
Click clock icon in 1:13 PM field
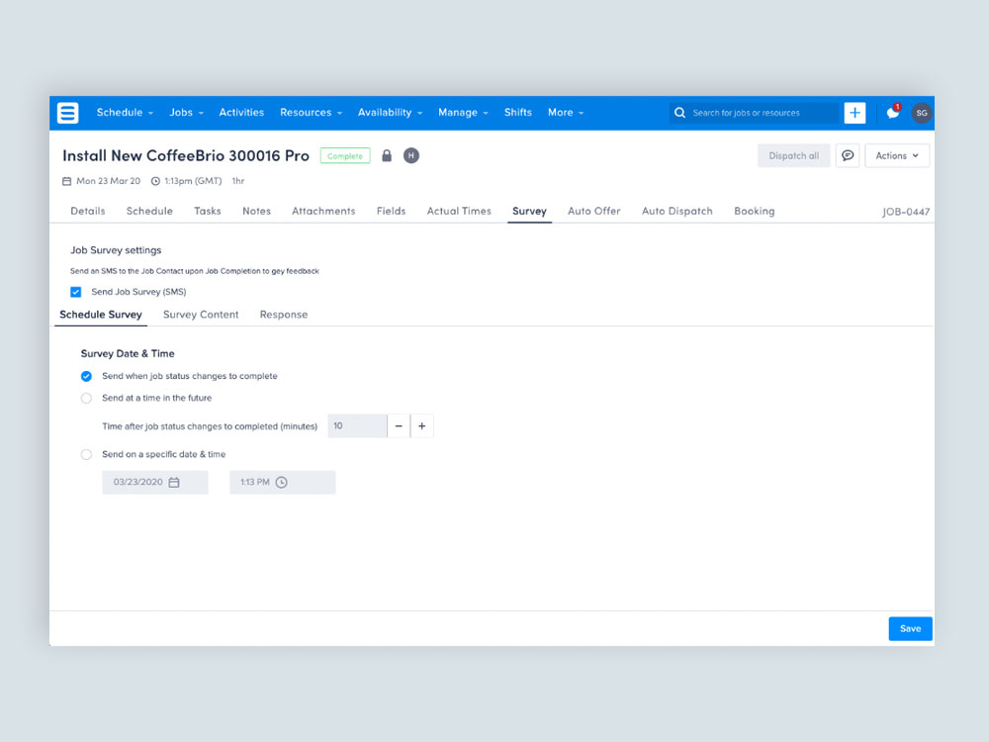pos(281,482)
